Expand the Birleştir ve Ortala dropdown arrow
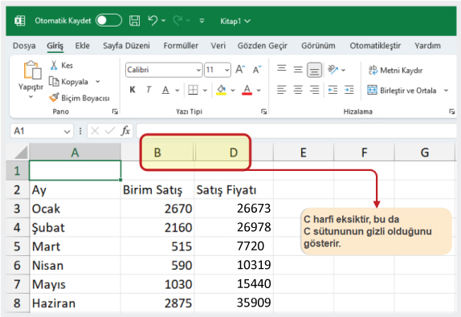This screenshot has height=317, width=461. point(446,90)
